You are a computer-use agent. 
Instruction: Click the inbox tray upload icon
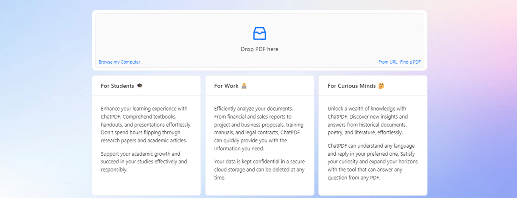click(x=259, y=33)
